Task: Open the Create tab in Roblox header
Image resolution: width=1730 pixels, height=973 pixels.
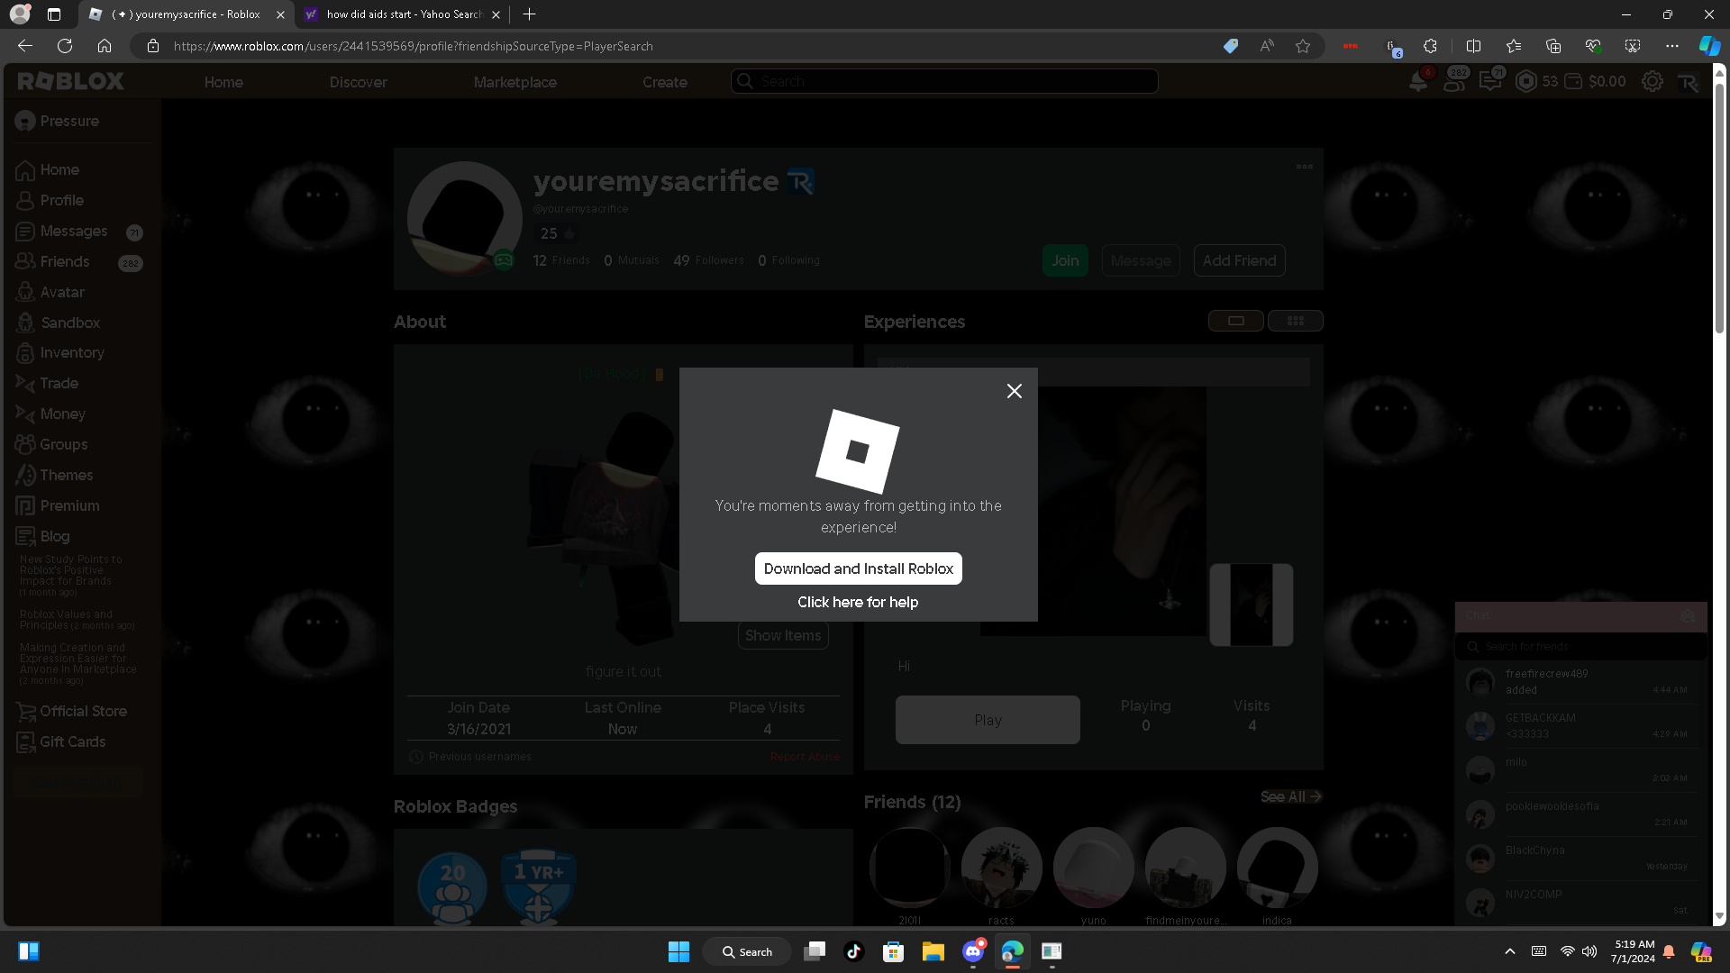Action: 665,82
